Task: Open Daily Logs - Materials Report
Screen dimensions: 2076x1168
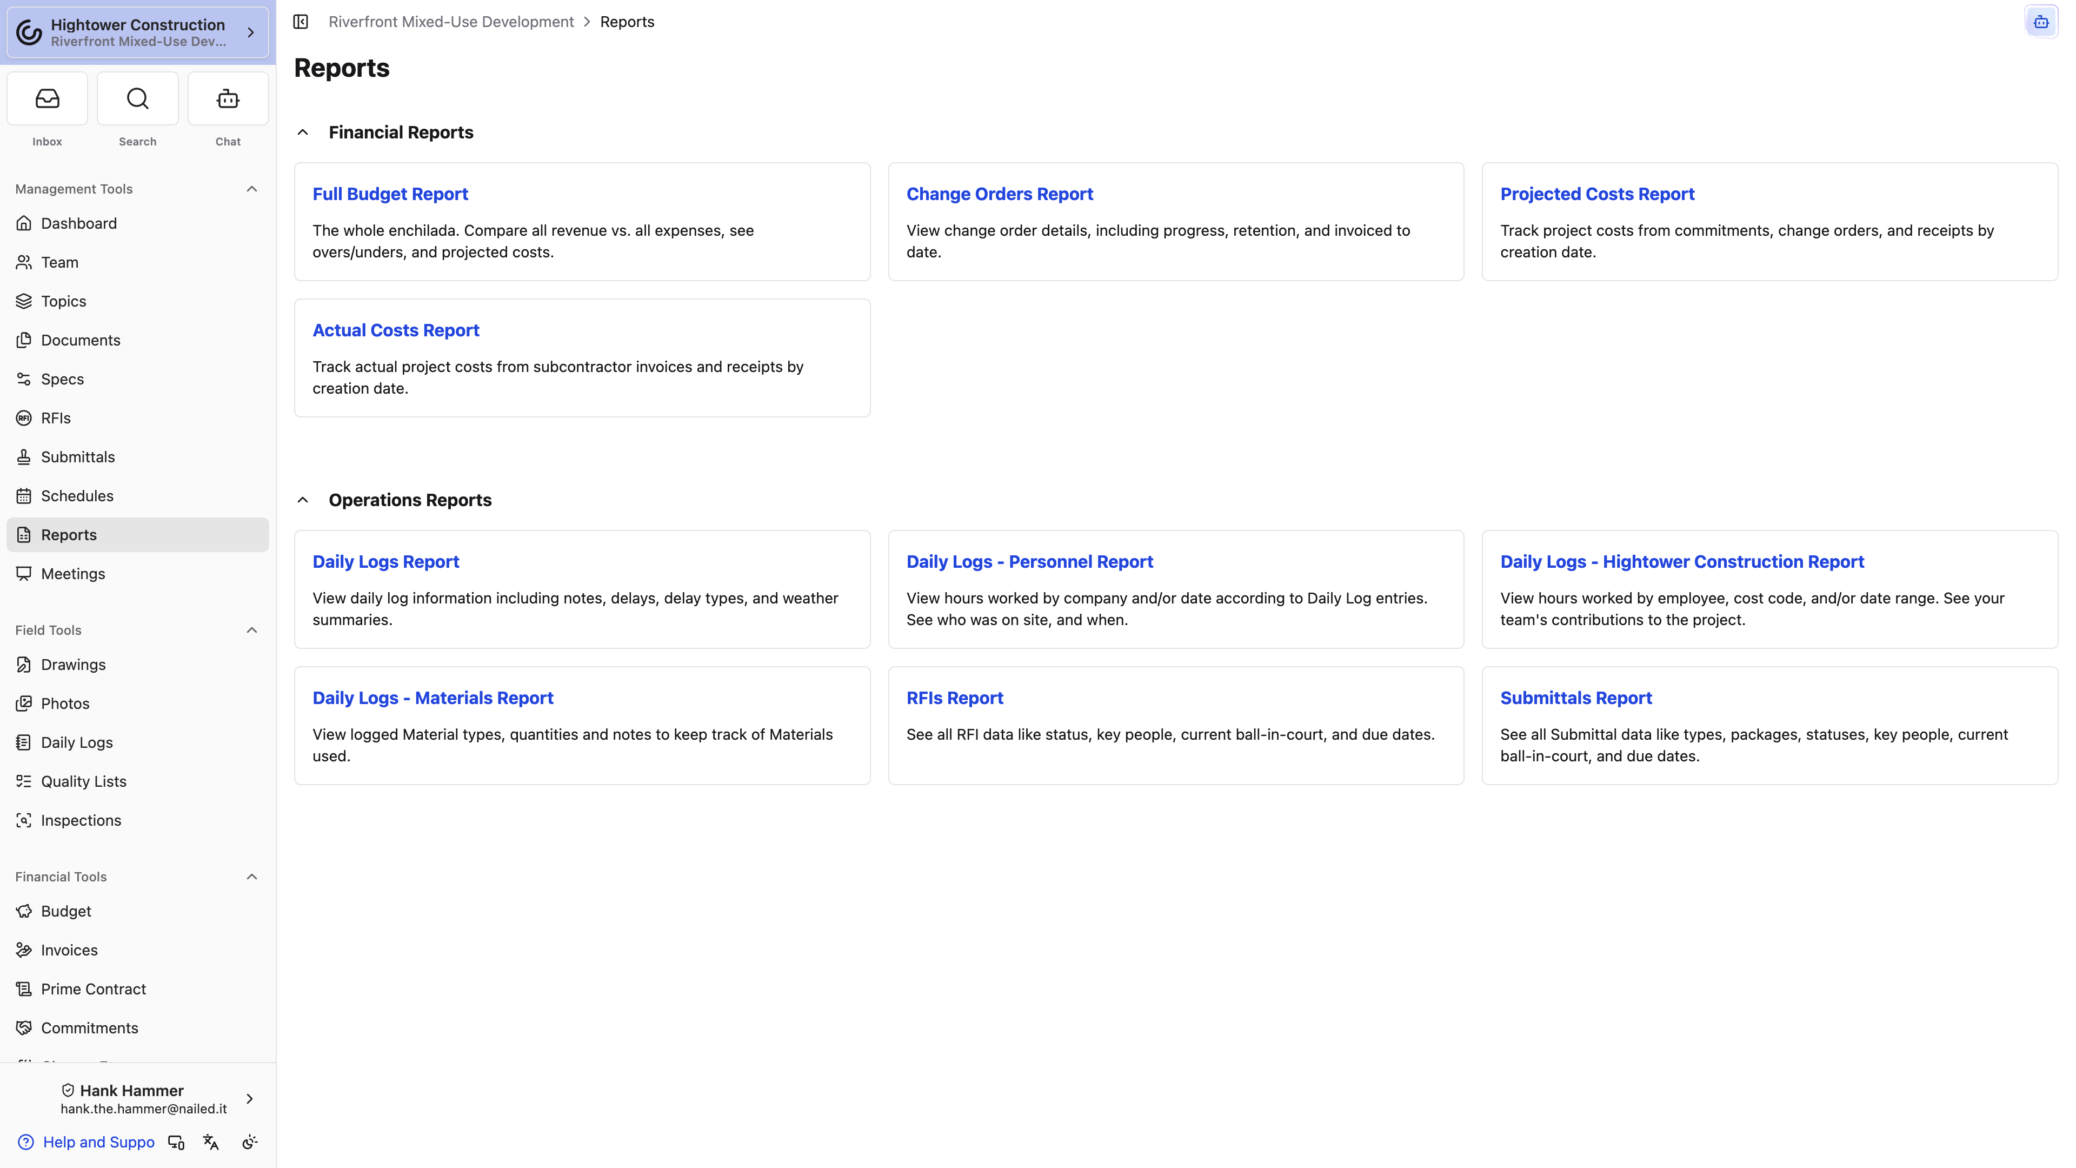Action: 432,698
